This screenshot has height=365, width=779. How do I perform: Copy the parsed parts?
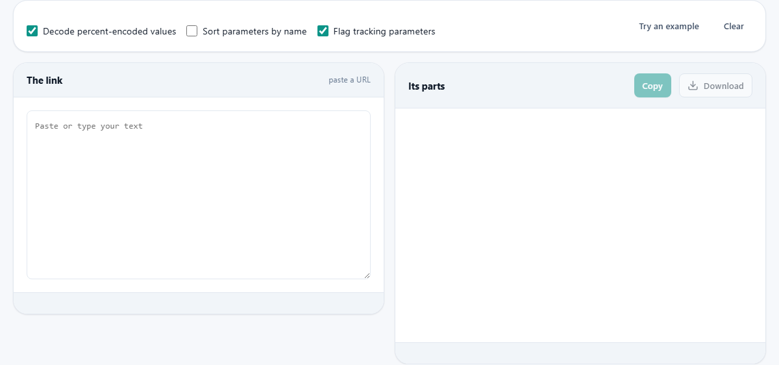pos(652,86)
